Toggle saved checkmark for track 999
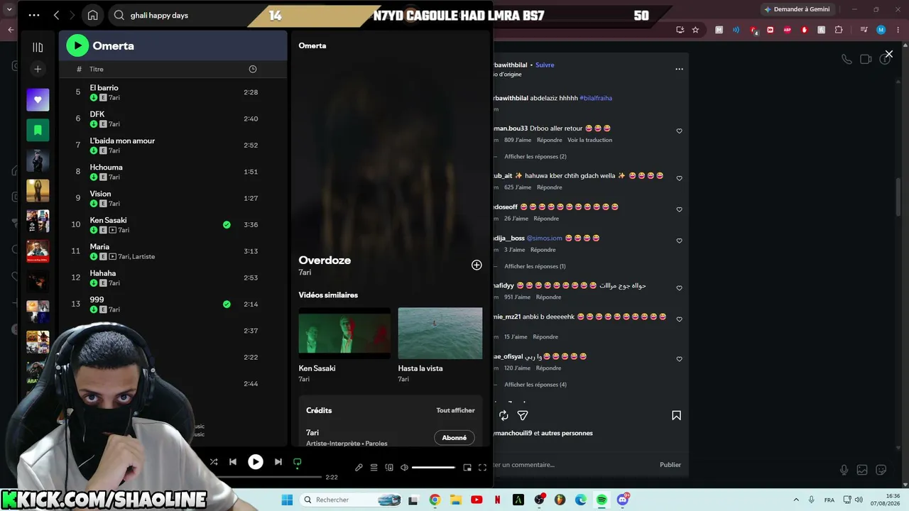This screenshot has width=909, height=511. [x=227, y=304]
